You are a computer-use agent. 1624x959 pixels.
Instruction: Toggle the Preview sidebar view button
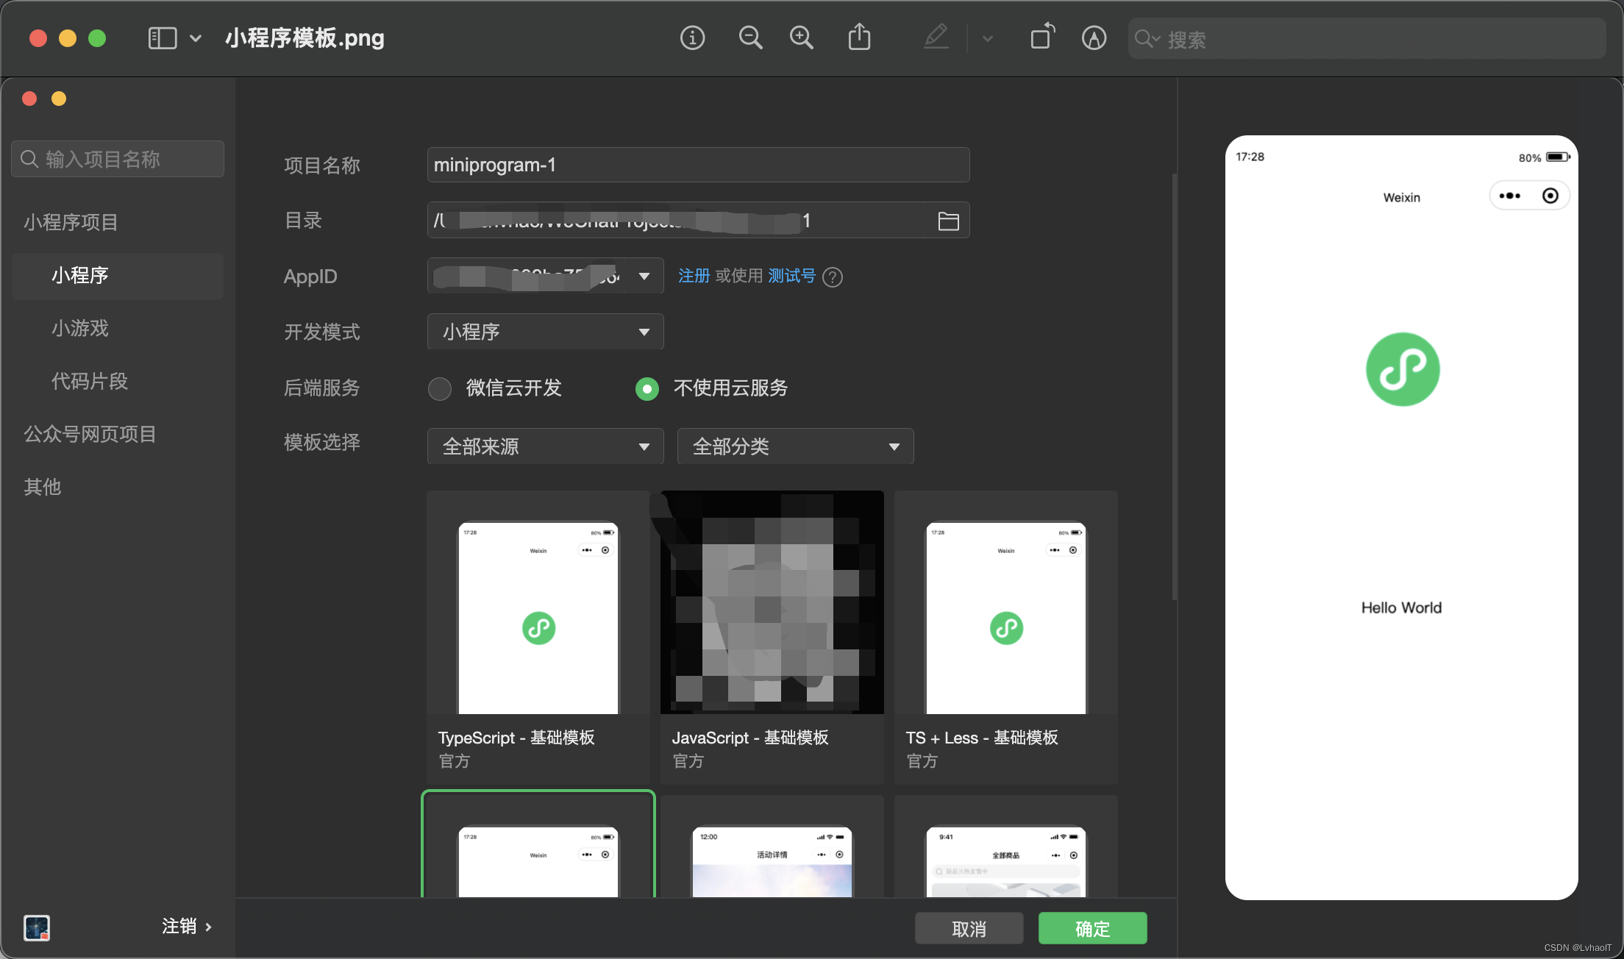[x=163, y=38]
